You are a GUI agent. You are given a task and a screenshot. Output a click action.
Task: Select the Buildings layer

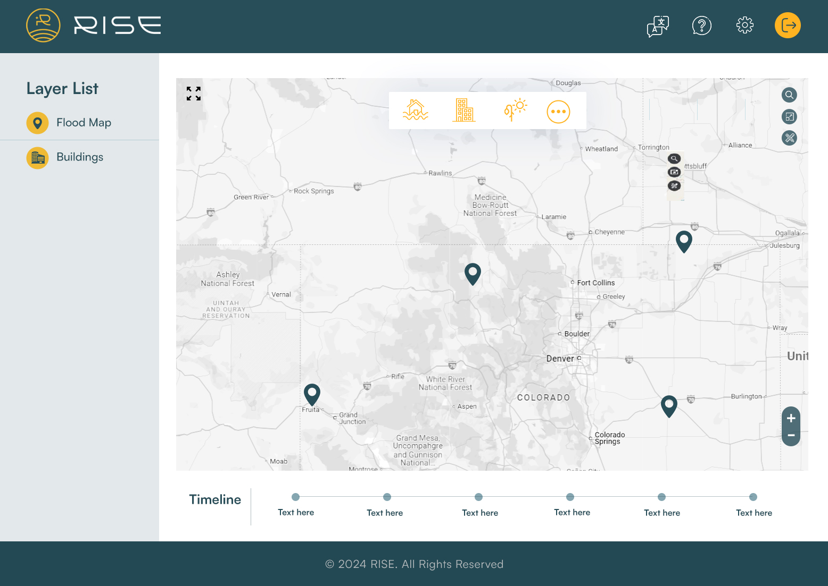coord(80,157)
